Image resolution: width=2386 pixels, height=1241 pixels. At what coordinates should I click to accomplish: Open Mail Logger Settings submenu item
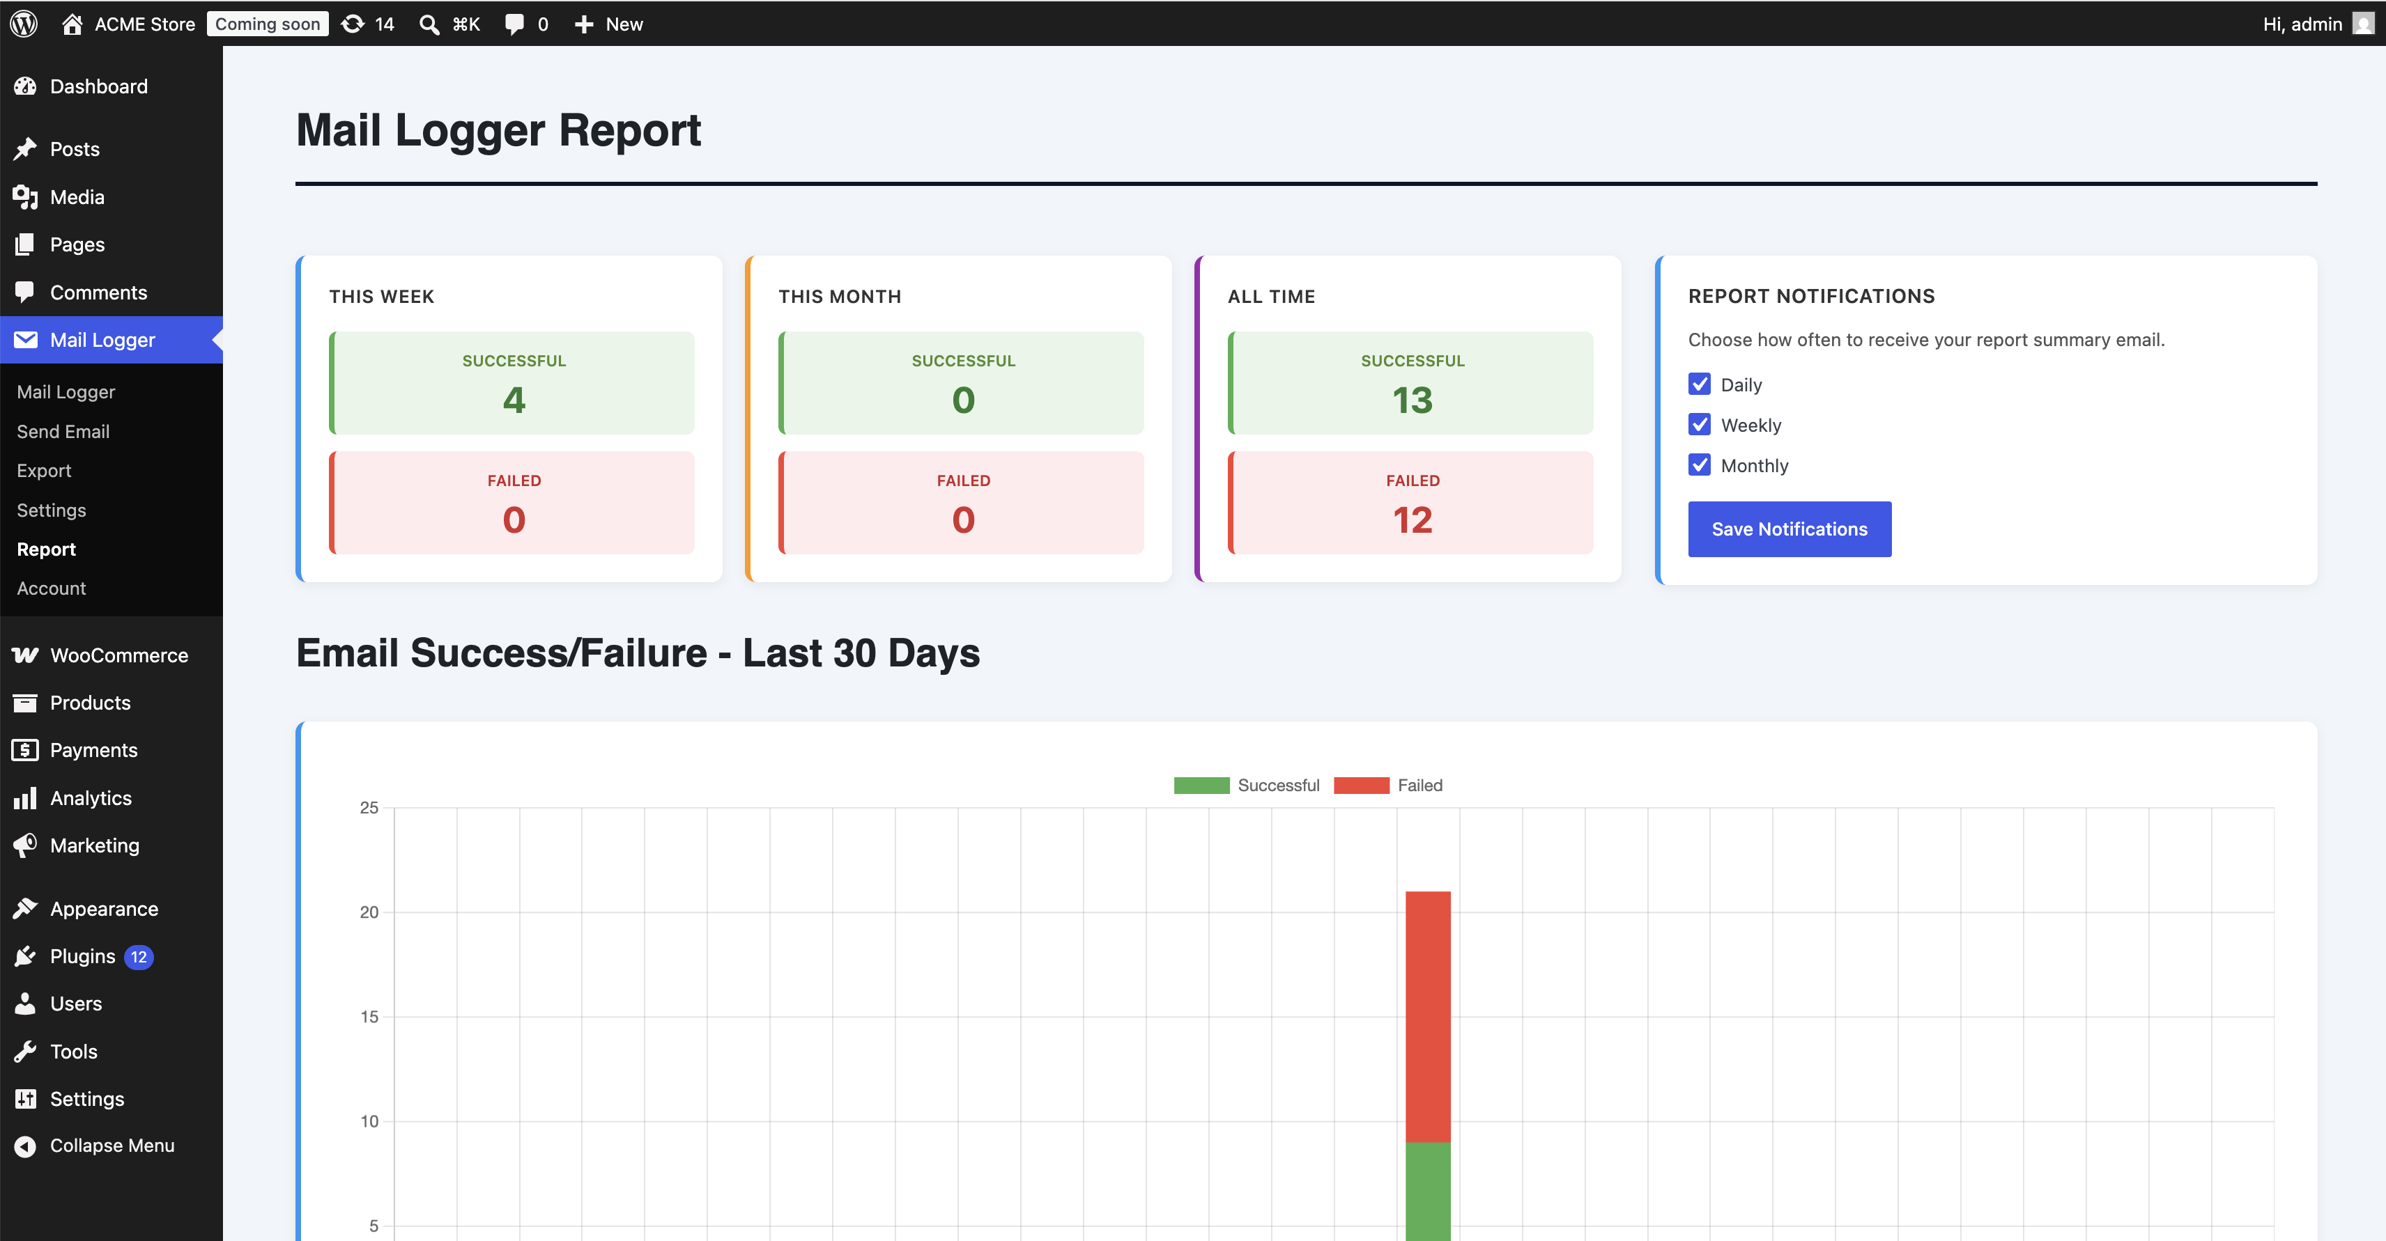coord(51,510)
